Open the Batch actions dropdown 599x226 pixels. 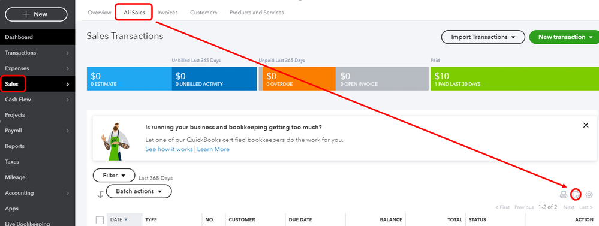click(139, 191)
